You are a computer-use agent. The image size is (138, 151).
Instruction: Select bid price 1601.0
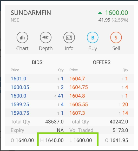click(18, 78)
